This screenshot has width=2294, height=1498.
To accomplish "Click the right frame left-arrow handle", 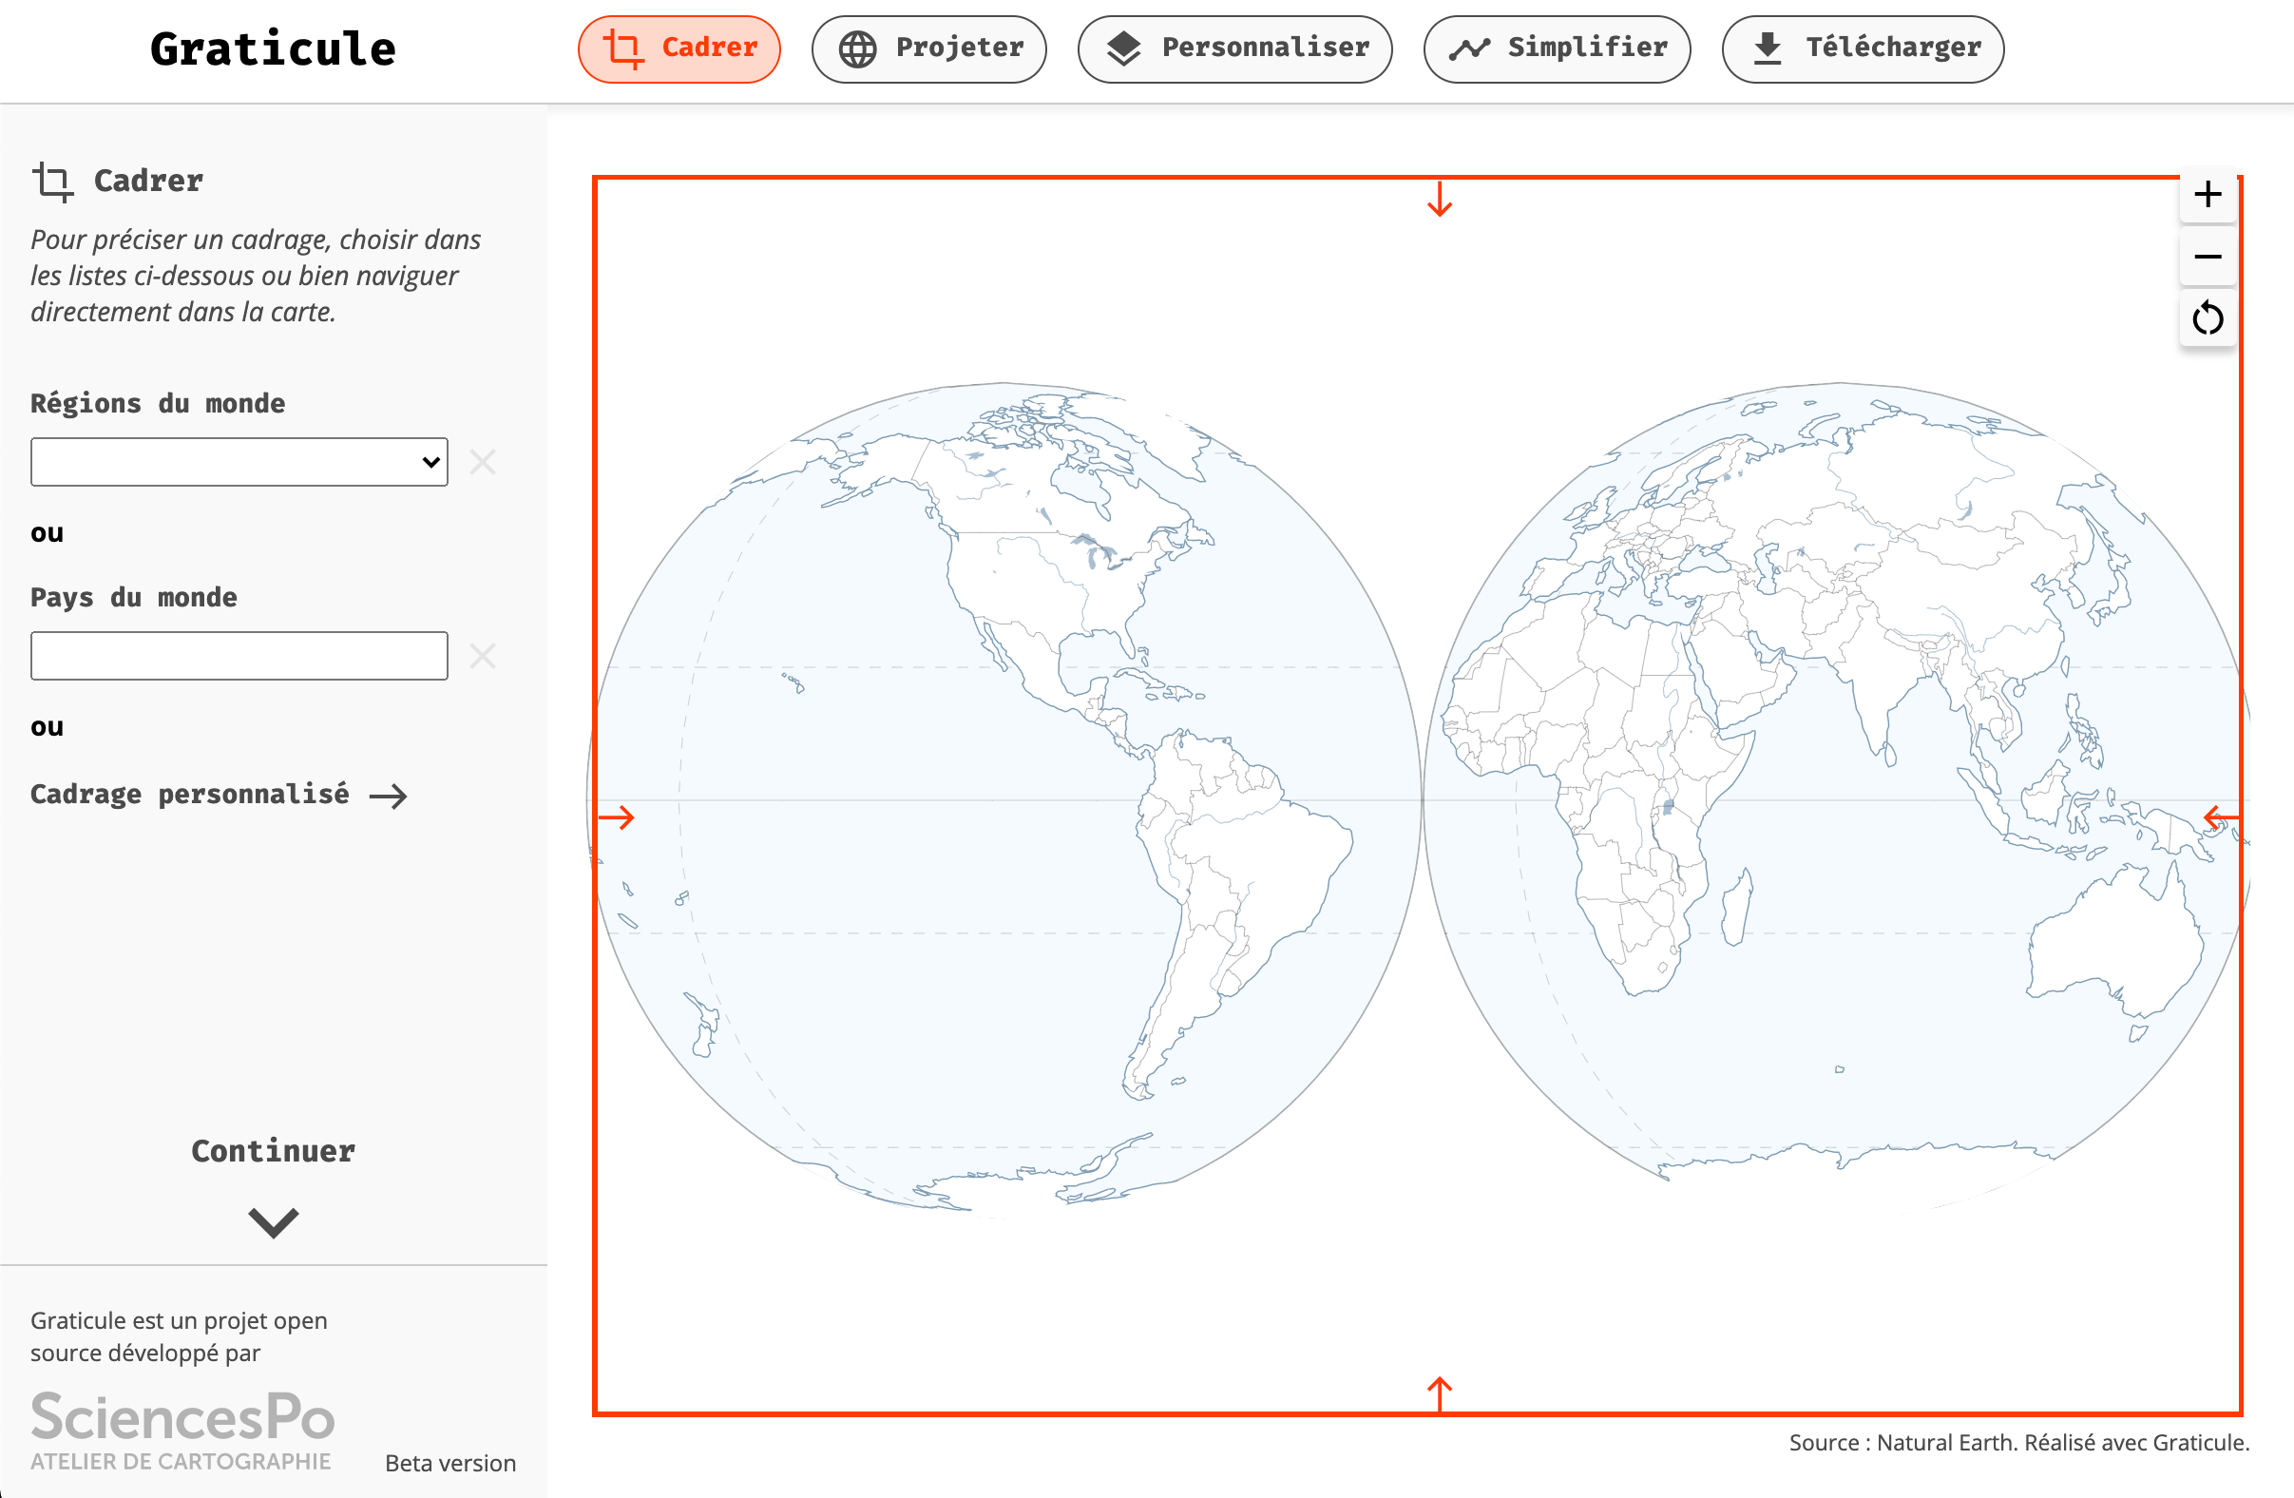I will [2221, 817].
